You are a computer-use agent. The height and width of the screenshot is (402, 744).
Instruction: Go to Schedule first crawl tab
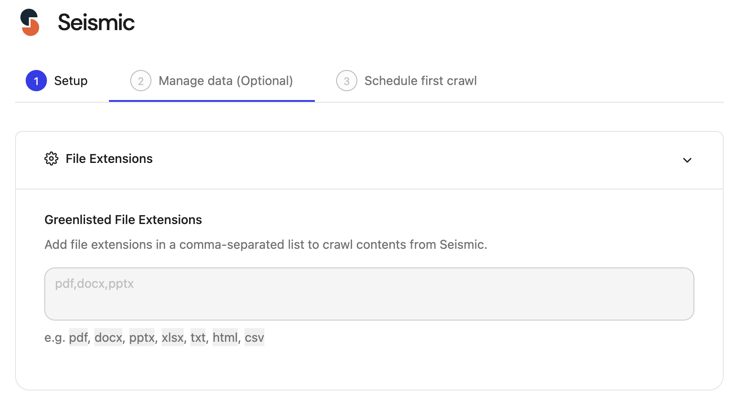click(x=420, y=81)
